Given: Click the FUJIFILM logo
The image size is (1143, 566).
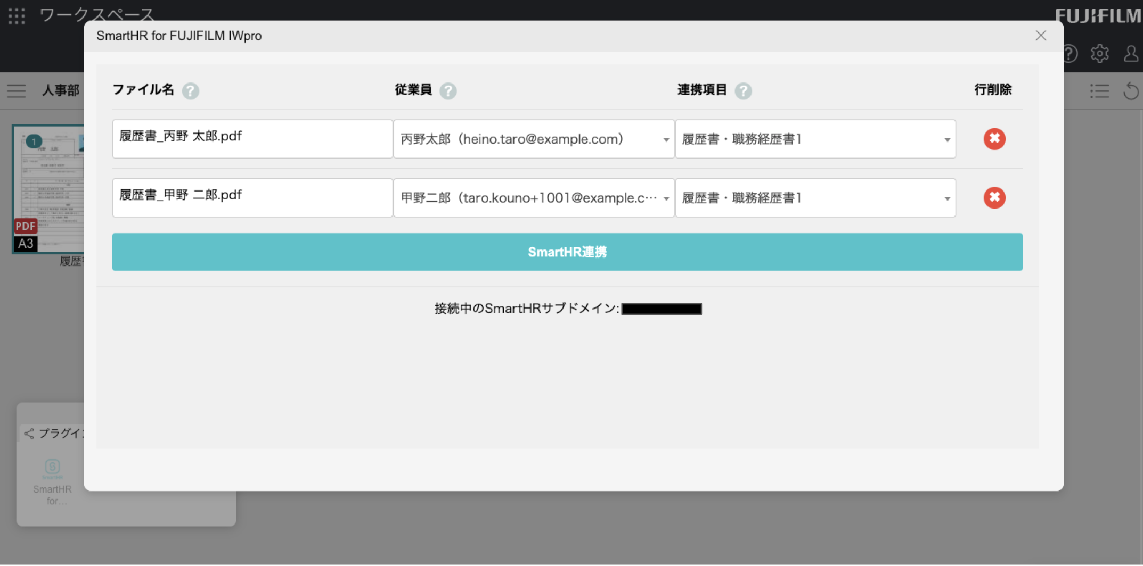Looking at the screenshot, I should click(1098, 16).
